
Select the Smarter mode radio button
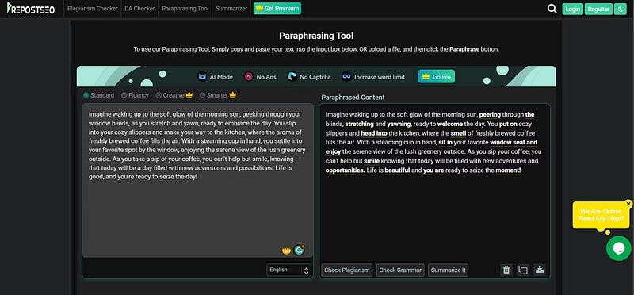[202, 95]
